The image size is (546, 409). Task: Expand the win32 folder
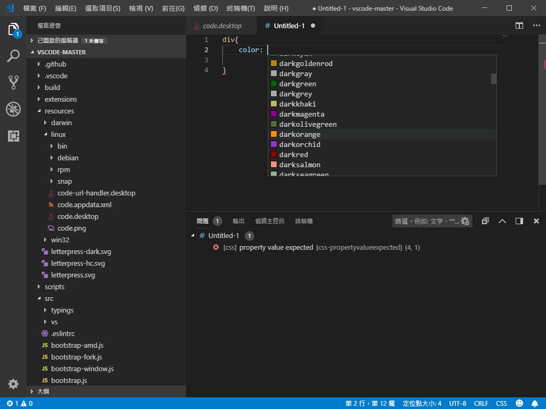(x=60, y=240)
